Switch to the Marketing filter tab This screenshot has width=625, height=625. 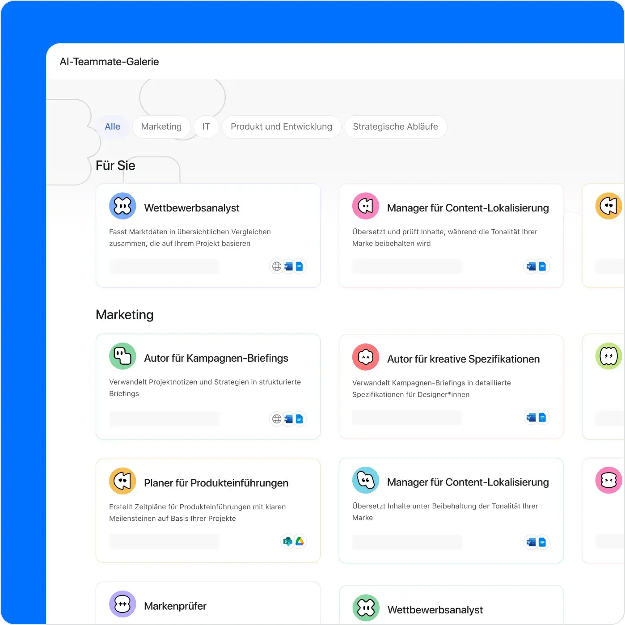click(x=161, y=127)
